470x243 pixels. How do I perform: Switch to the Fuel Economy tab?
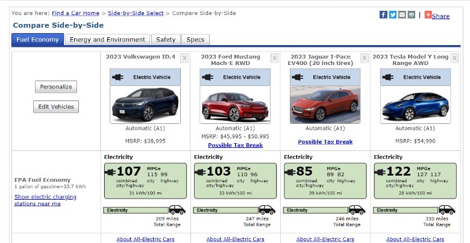(x=38, y=40)
